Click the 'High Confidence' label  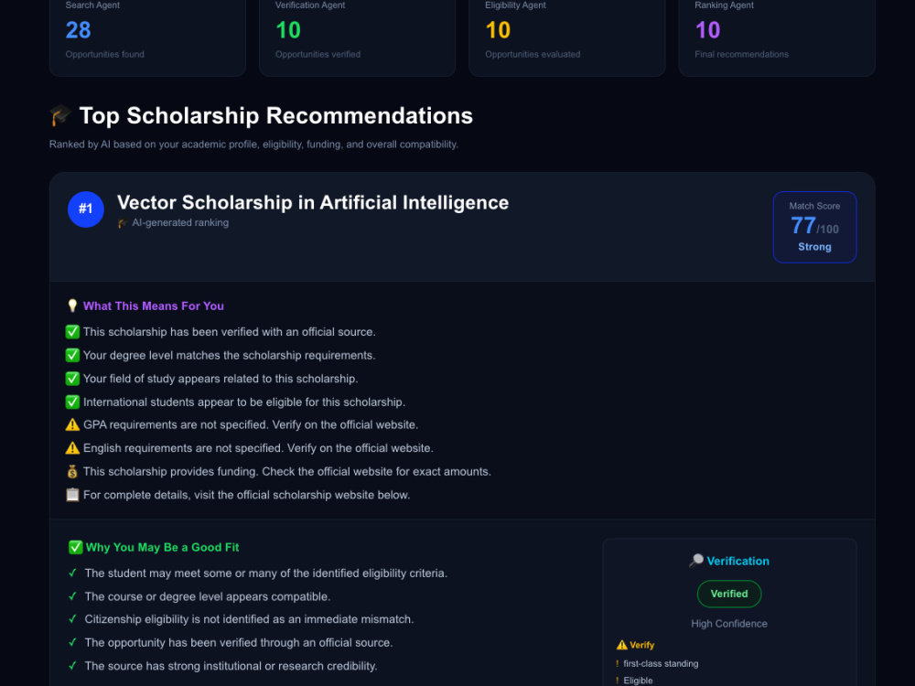(729, 624)
